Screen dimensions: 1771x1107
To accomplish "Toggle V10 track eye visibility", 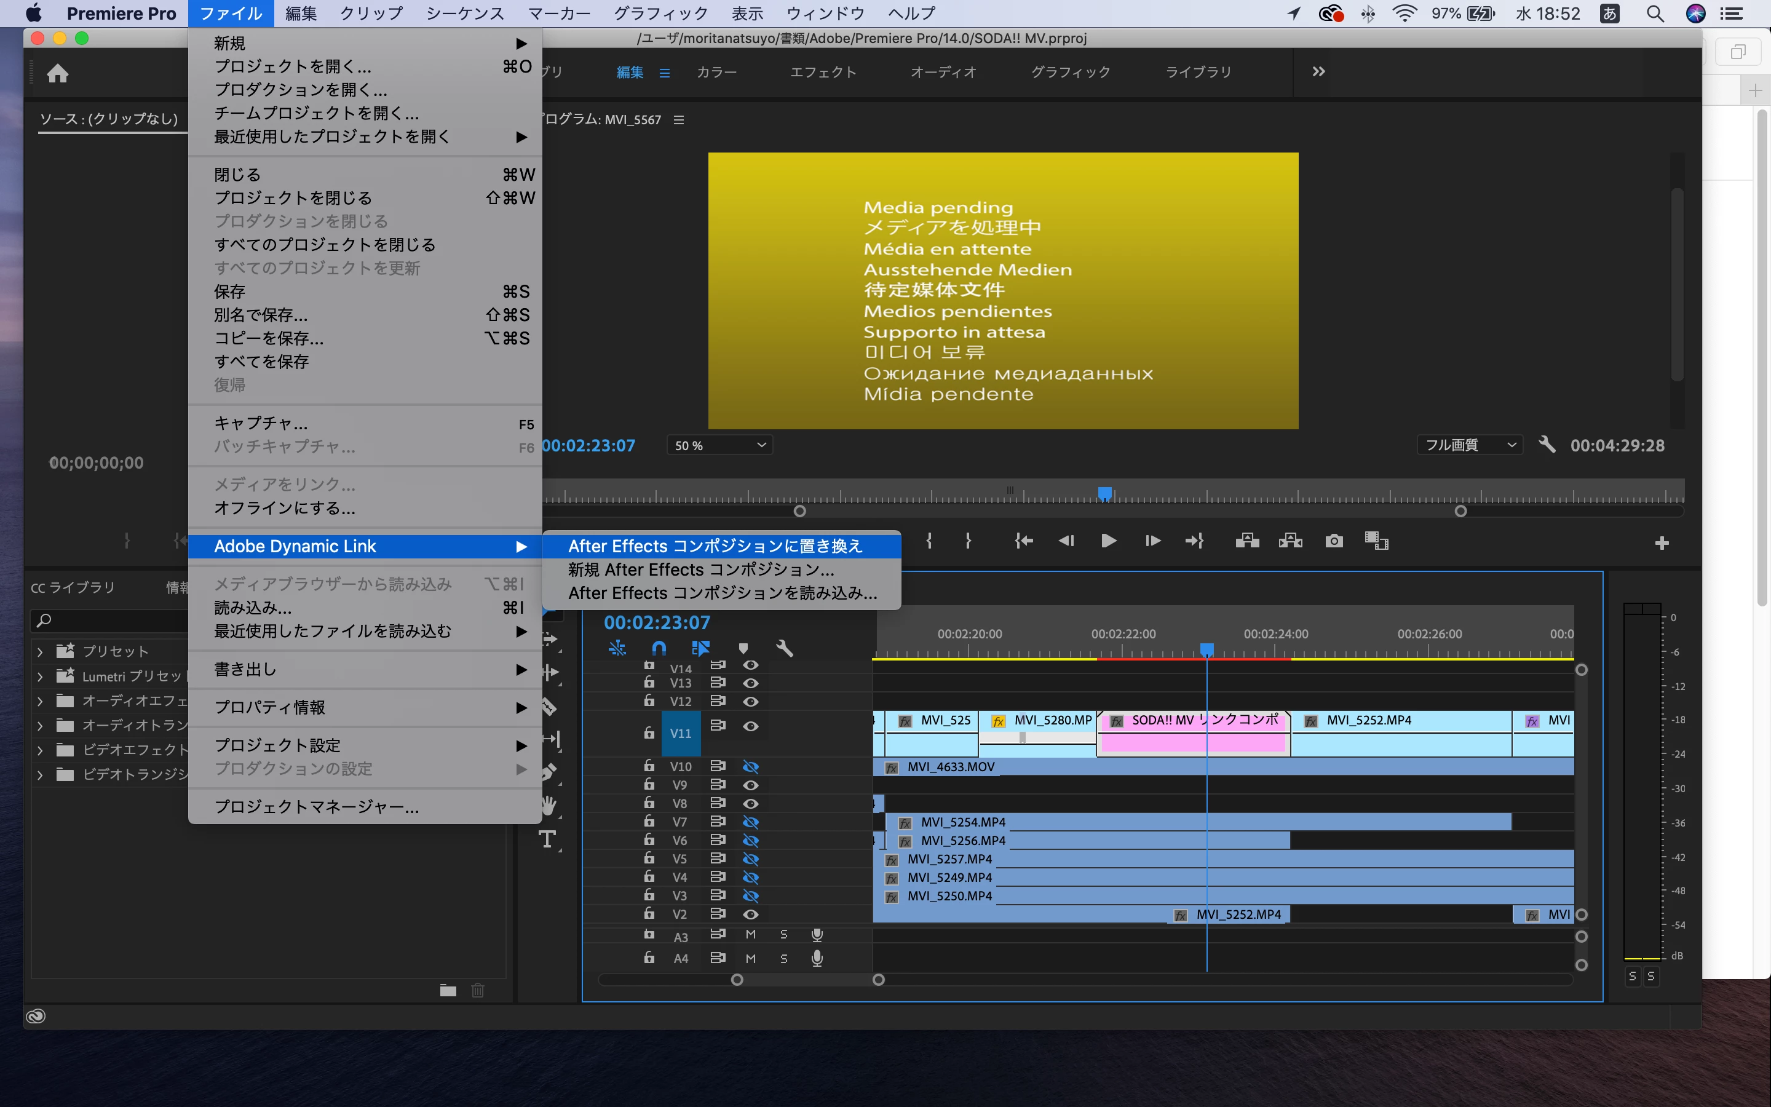I will [x=750, y=766].
